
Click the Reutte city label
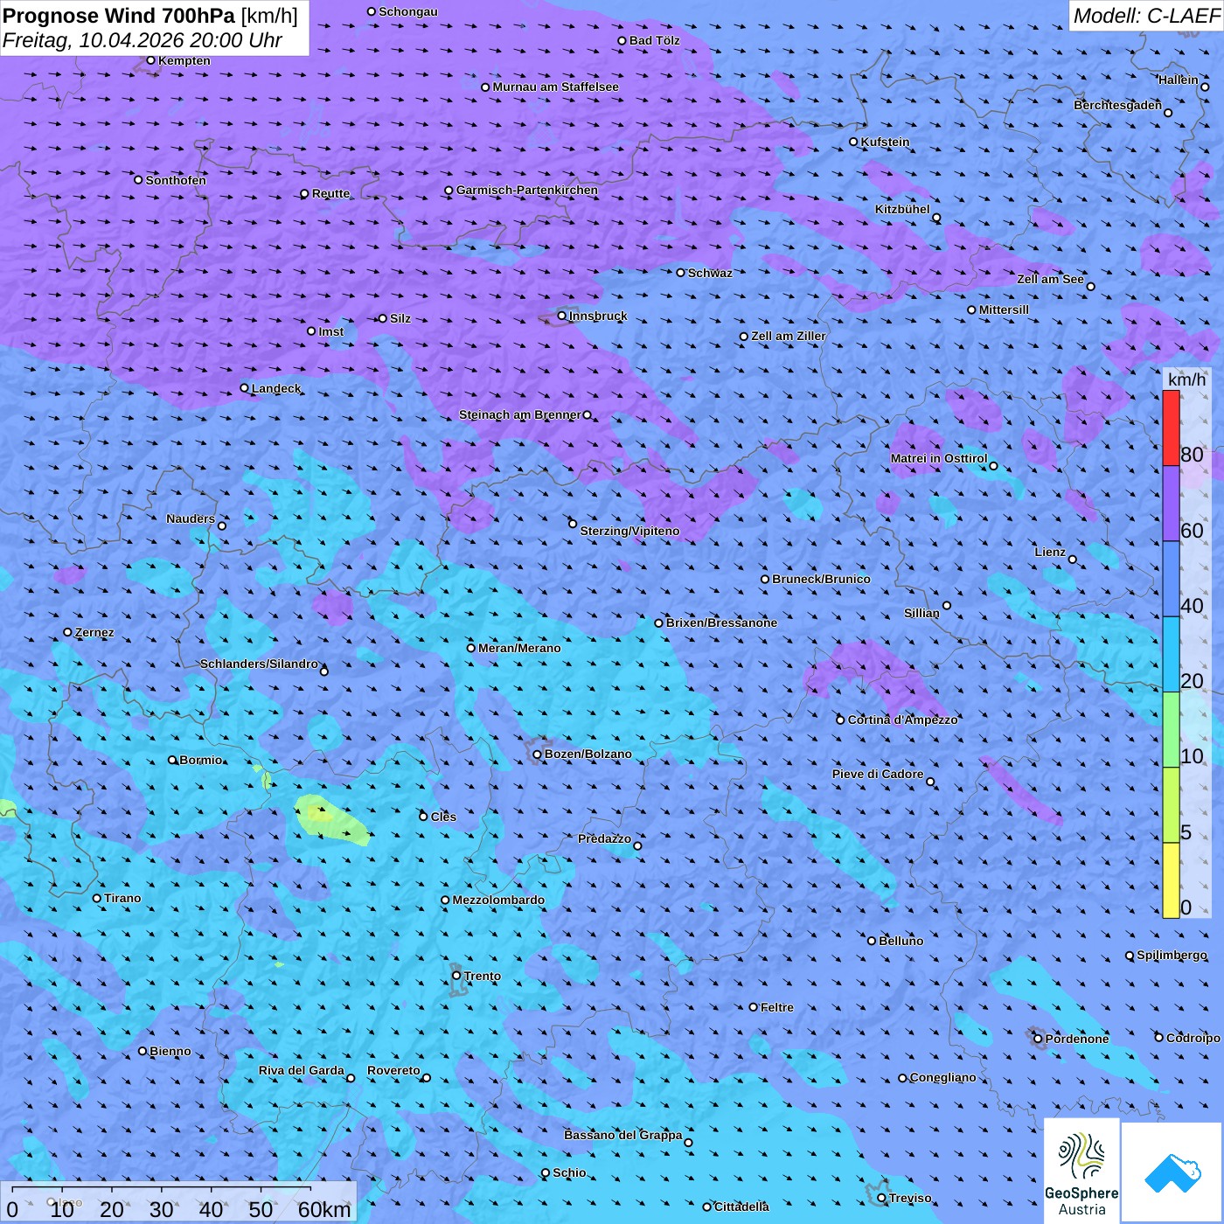coord(330,193)
